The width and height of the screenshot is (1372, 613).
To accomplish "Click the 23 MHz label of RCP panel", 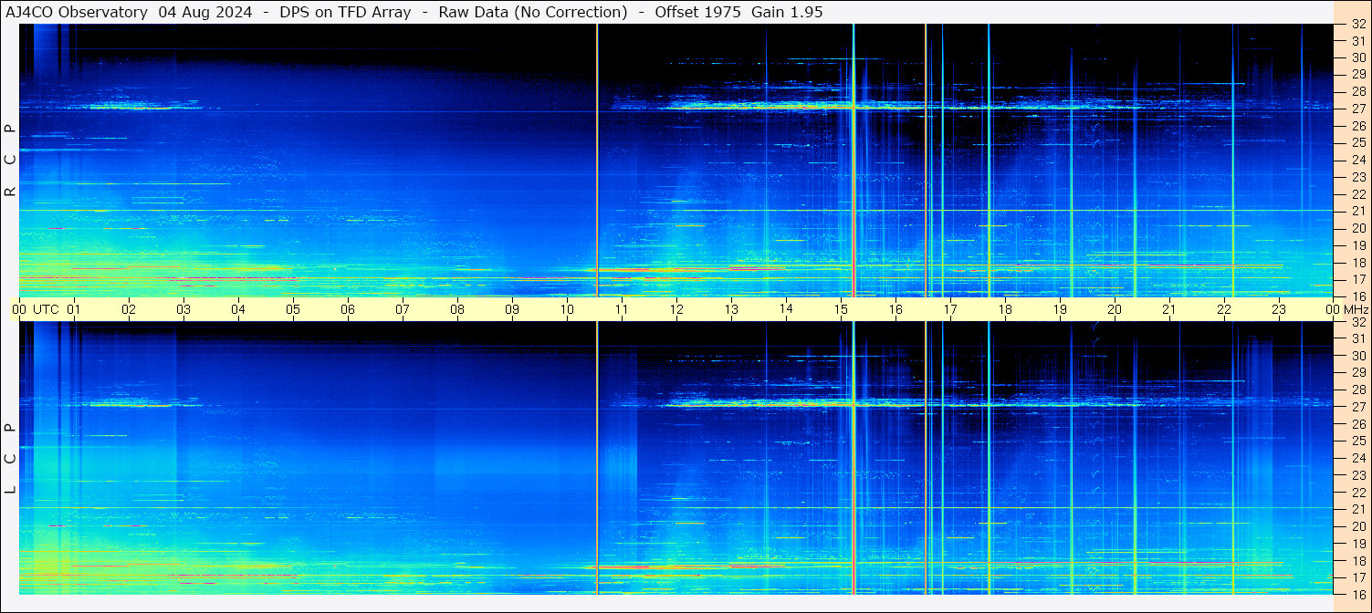I will click(1358, 177).
